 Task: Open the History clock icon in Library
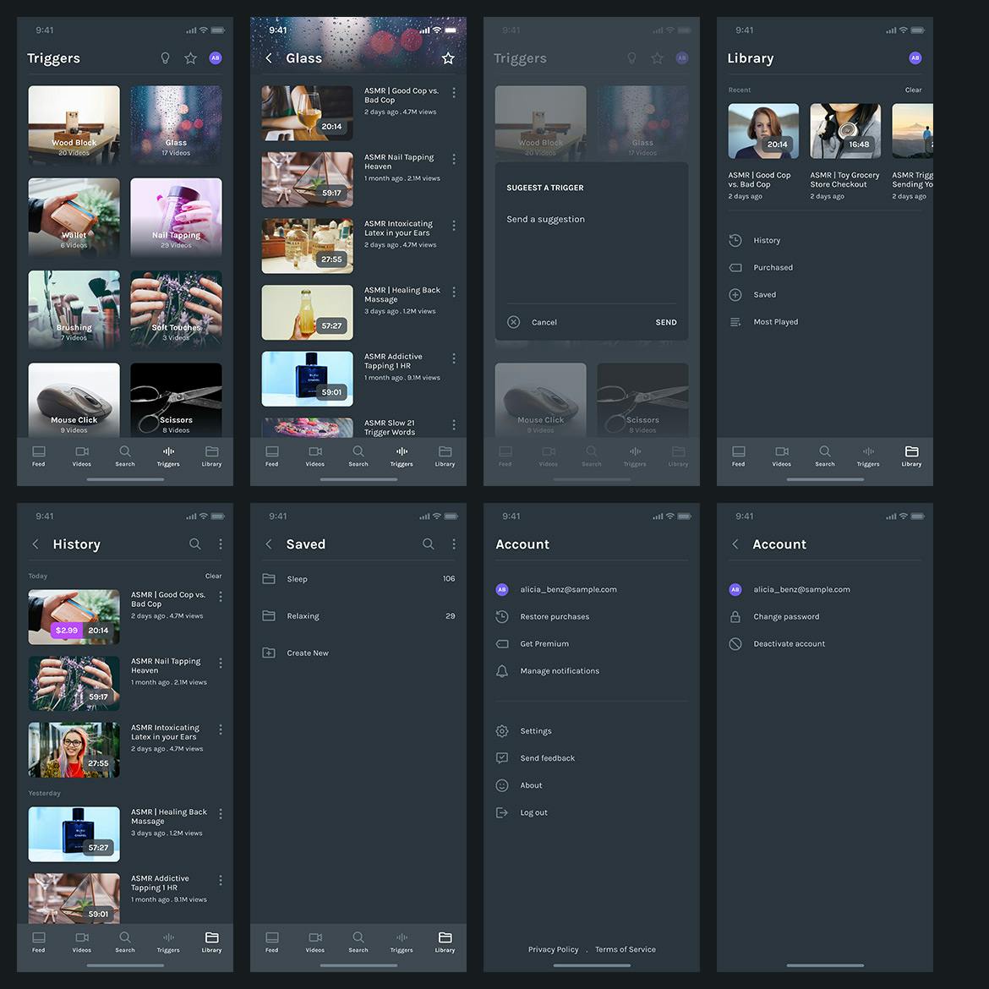tap(735, 240)
